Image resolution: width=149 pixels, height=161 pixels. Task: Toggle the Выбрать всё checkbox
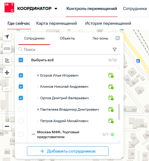[21, 60]
